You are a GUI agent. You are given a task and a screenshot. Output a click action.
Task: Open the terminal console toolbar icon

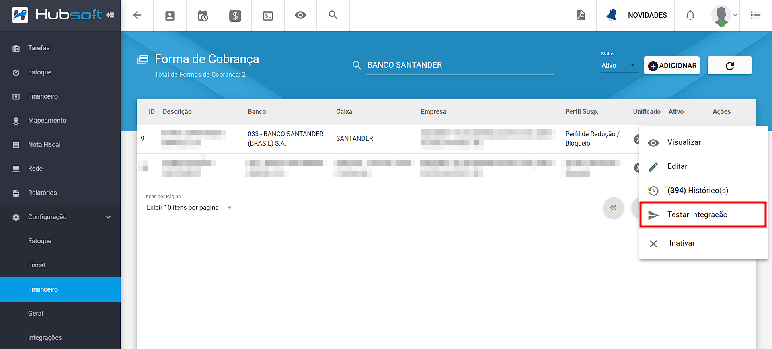coord(268,16)
